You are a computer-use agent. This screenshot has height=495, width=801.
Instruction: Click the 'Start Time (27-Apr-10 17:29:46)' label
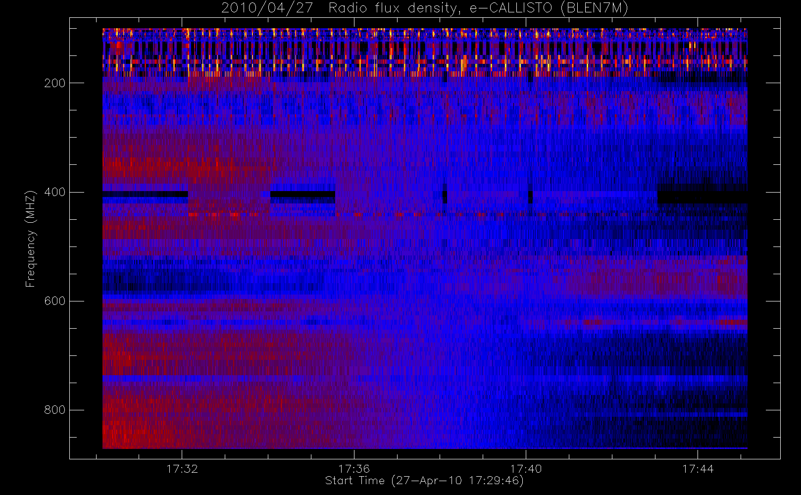tap(424, 481)
